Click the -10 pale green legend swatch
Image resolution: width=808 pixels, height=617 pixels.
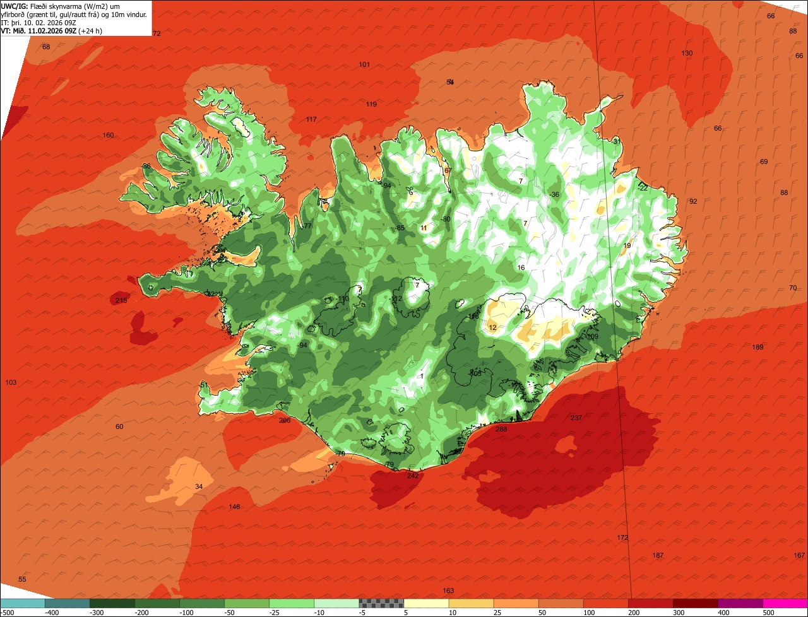coord(336,603)
